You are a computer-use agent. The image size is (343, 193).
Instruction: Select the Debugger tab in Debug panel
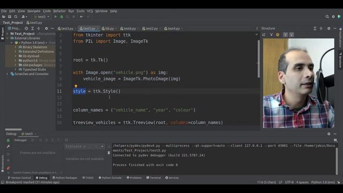click(x=20, y=140)
